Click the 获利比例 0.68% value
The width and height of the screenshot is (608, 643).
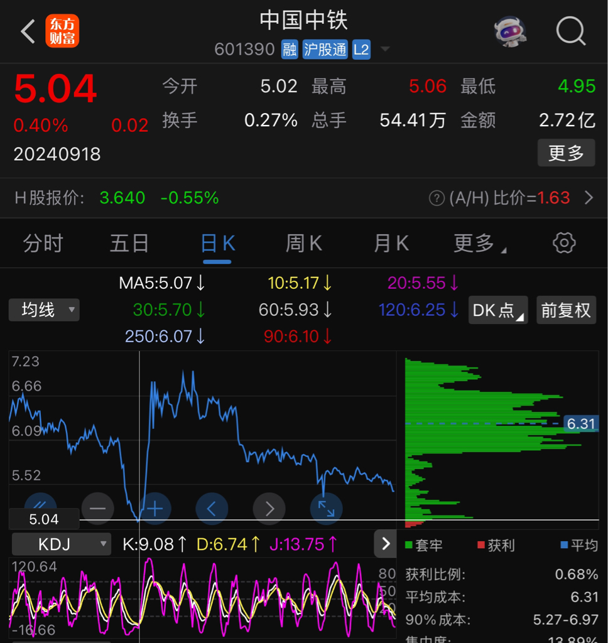pos(577,574)
